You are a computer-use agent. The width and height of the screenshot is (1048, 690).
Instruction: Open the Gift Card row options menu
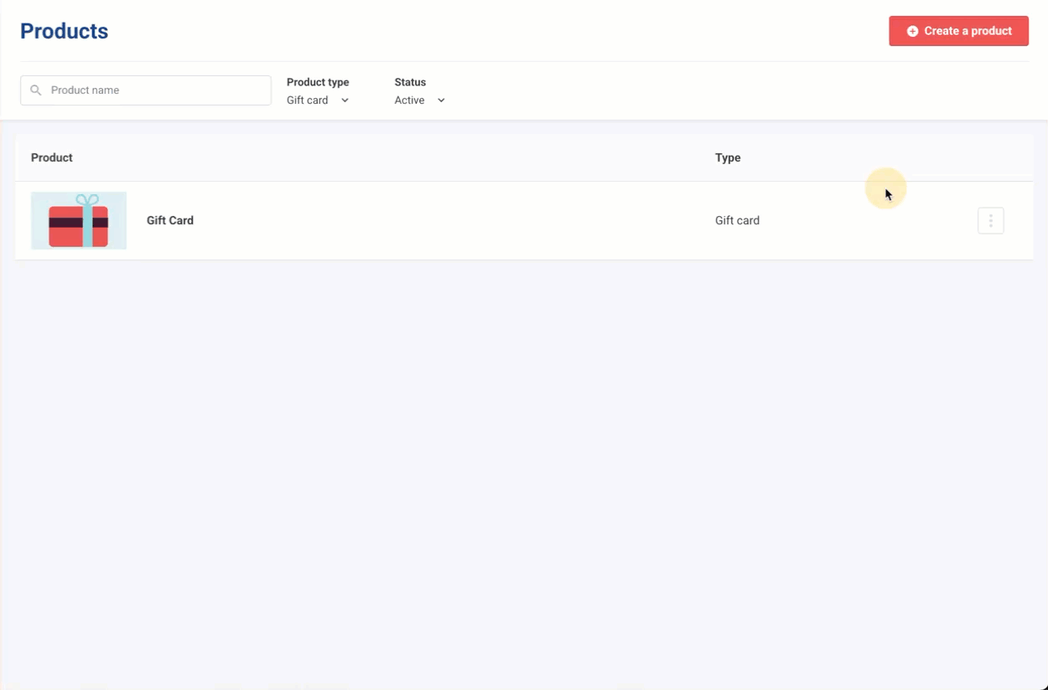click(990, 221)
